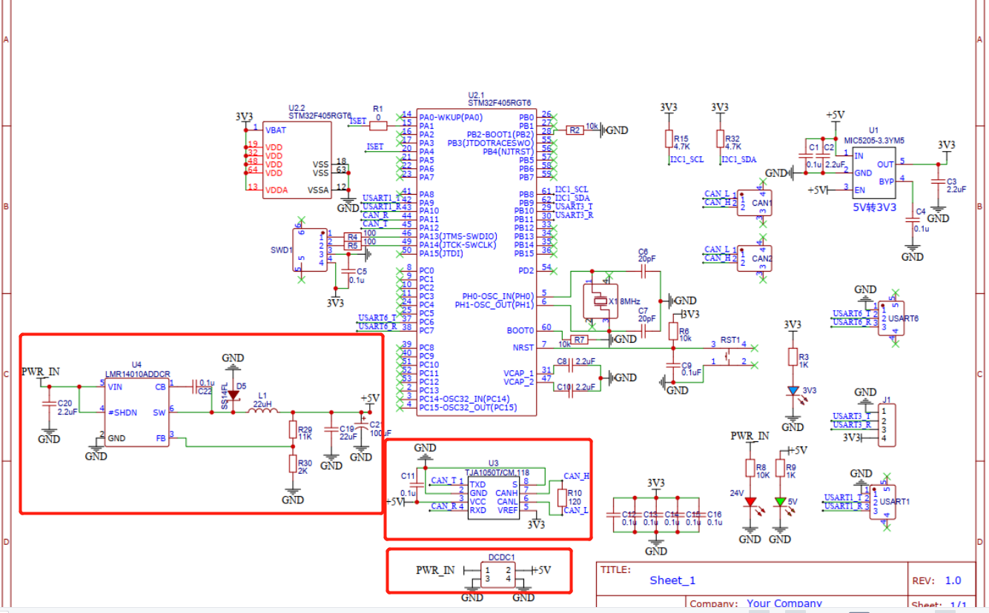This screenshot has width=989, height=613.
Task: Click the PC15-OSC32_OUT(PC15) pin label
Action: (466, 407)
